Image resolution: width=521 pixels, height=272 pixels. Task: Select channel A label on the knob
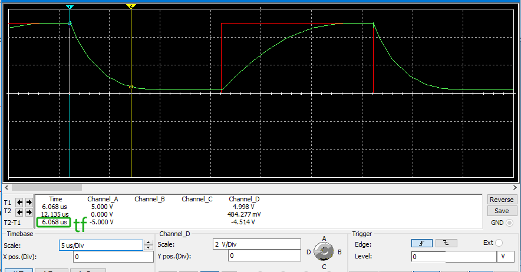pyautogui.click(x=324, y=238)
